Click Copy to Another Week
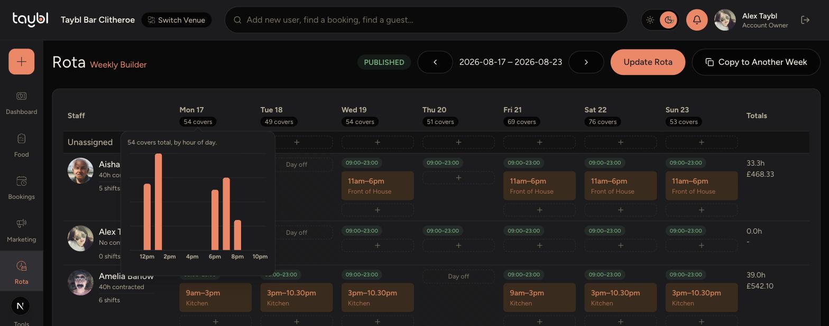The image size is (829, 326). [756, 62]
